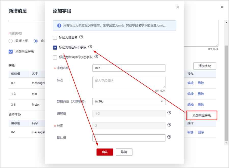Click help icon beside 标记为响应标识字段
Screen dimensions: 229x168
[x=90, y=47]
